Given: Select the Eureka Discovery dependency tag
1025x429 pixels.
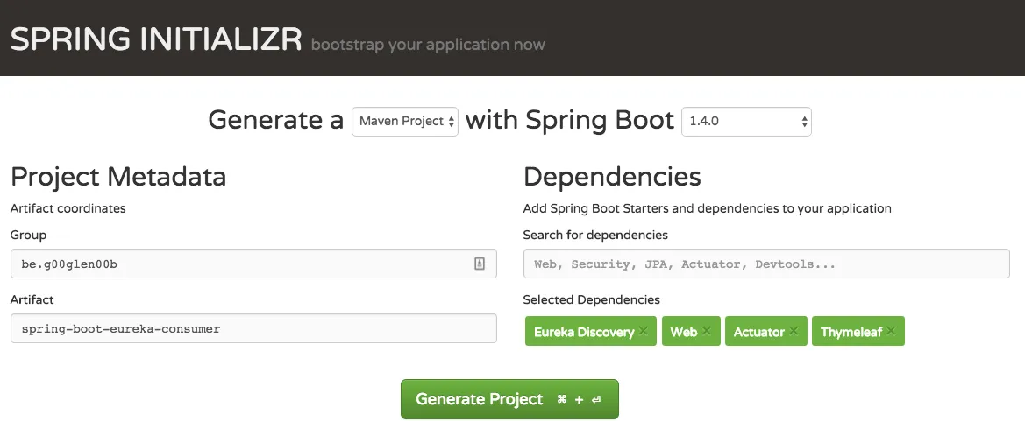Looking at the screenshot, I should click(x=583, y=332).
